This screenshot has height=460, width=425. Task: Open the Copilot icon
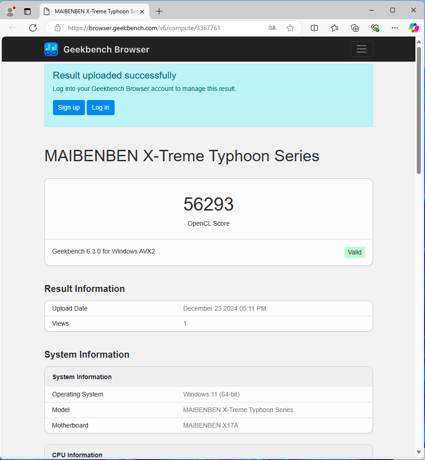(x=414, y=28)
